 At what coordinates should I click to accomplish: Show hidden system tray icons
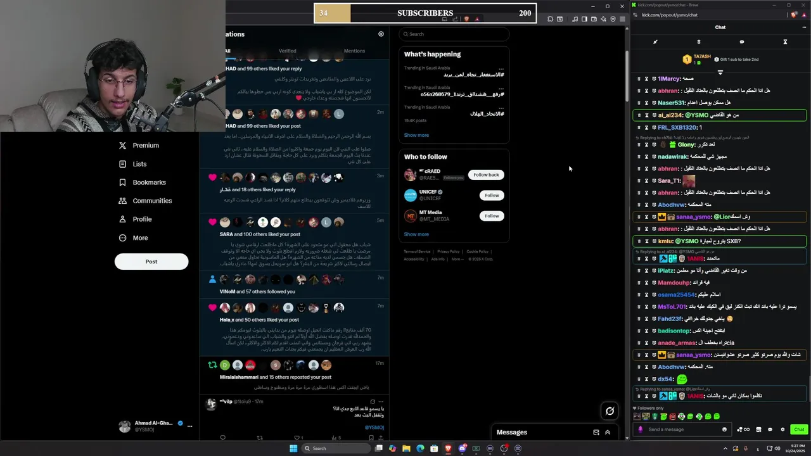(725, 448)
